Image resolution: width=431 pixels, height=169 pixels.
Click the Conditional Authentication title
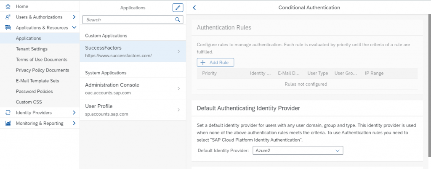coord(309,8)
